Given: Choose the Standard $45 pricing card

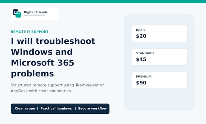Looking at the screenshot, I should click(x=159, y=57).
